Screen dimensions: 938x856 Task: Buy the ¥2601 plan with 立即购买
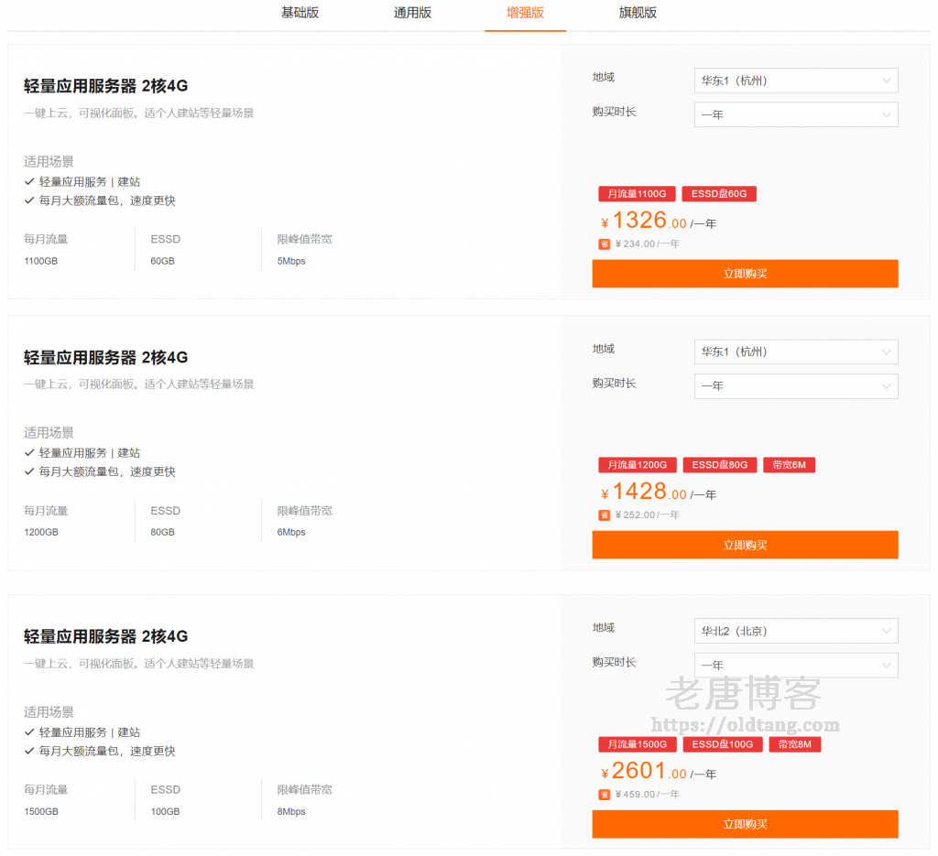tap(745, 824)
